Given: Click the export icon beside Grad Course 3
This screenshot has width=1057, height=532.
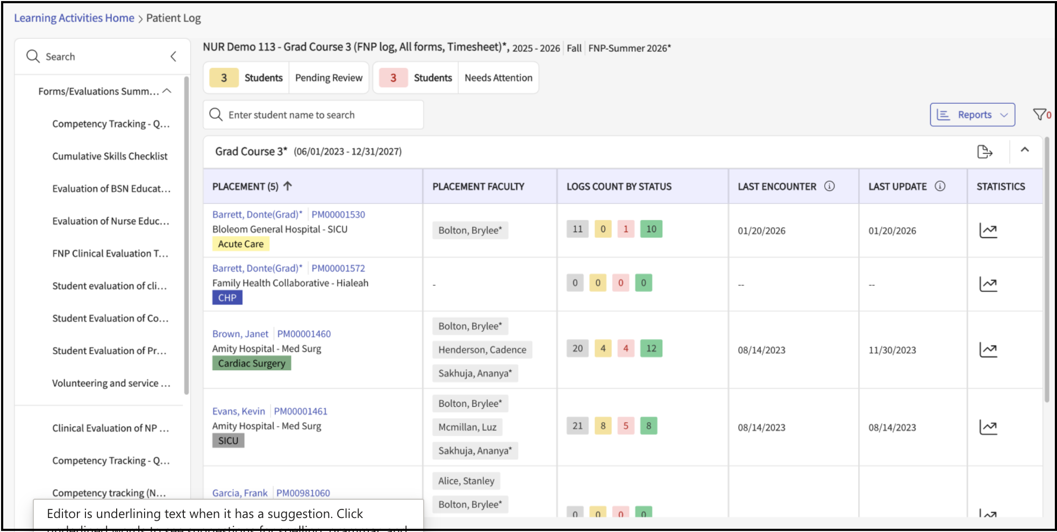Looking at the screenshot, I should [x=984, y=152].
